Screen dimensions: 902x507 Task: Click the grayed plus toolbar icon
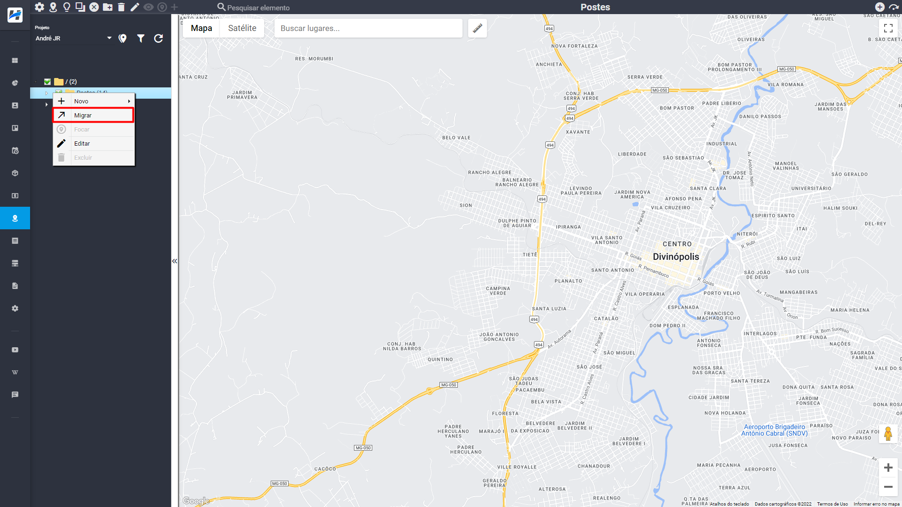(x=174, y=7)
